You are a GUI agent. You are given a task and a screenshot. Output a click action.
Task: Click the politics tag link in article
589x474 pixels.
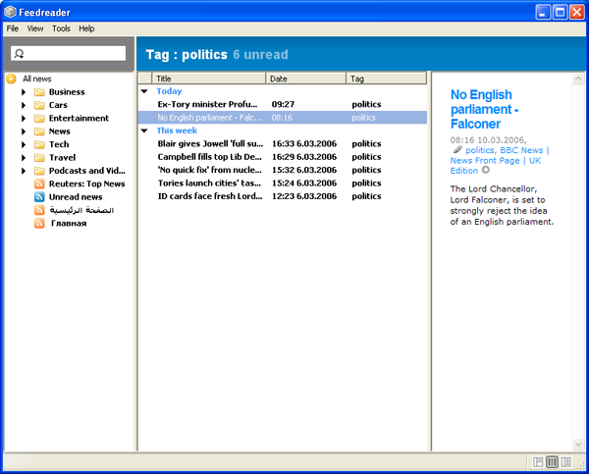point(479,150)
